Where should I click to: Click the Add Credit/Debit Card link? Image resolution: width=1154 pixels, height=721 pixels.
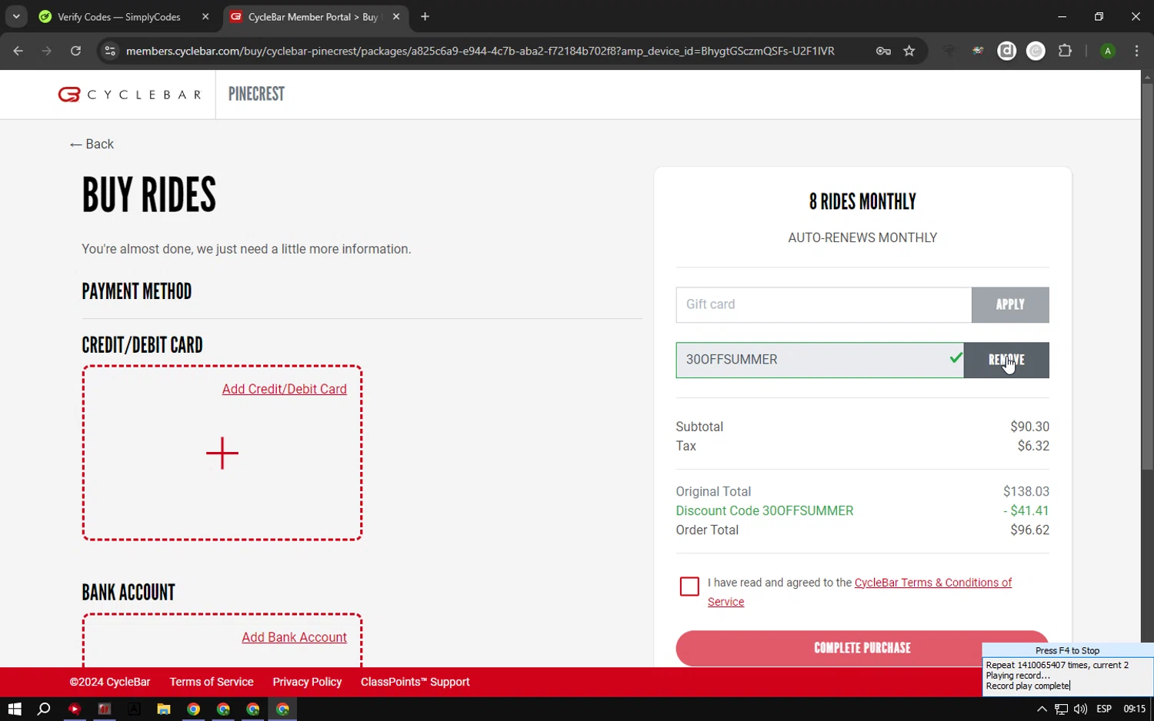(285, 389)
